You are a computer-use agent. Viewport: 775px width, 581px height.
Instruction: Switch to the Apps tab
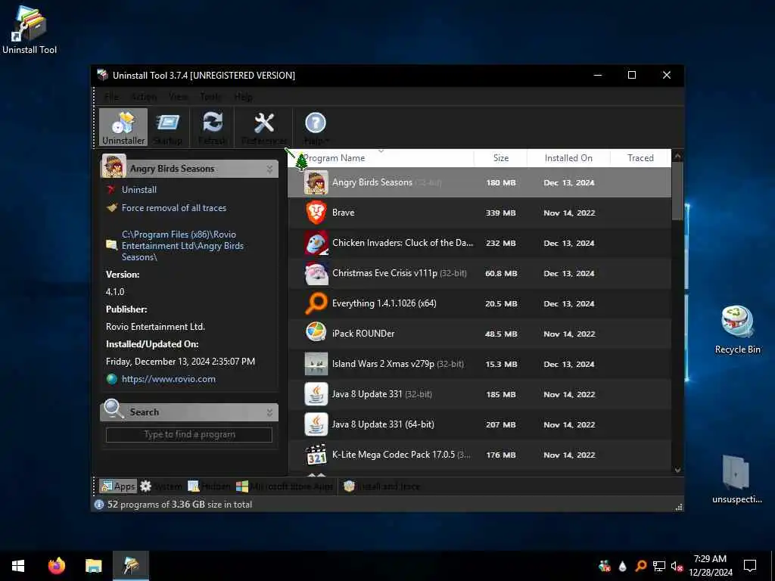pos(118,486)
